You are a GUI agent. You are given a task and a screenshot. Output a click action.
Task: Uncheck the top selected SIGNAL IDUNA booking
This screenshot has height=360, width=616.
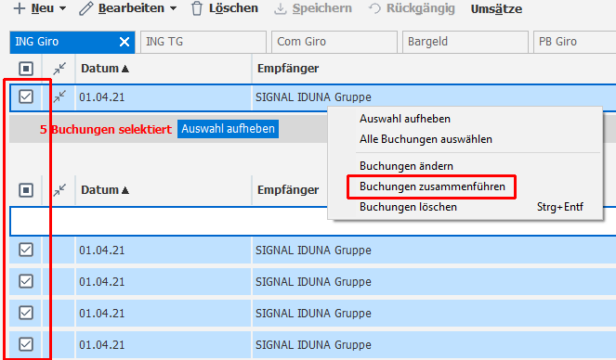[x=26, y=96]
